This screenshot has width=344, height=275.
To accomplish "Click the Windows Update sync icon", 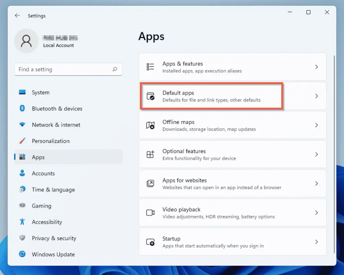I will click(x=22, y=254).
